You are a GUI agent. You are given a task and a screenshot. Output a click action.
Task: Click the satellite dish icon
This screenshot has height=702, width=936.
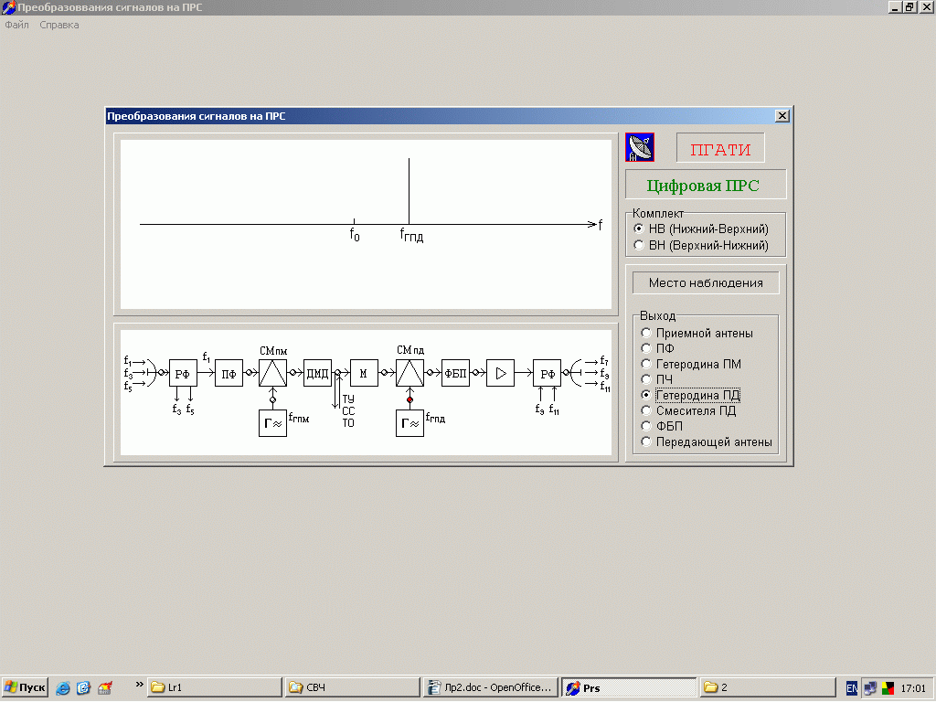pyautogui.click(x=639, y=147)
